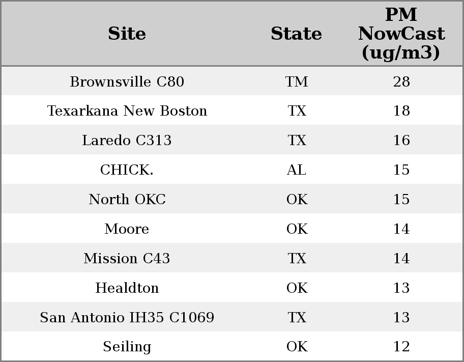Click the PM value 18
Viewport: 464px width, 362px height.
click(x=401, y=111)
